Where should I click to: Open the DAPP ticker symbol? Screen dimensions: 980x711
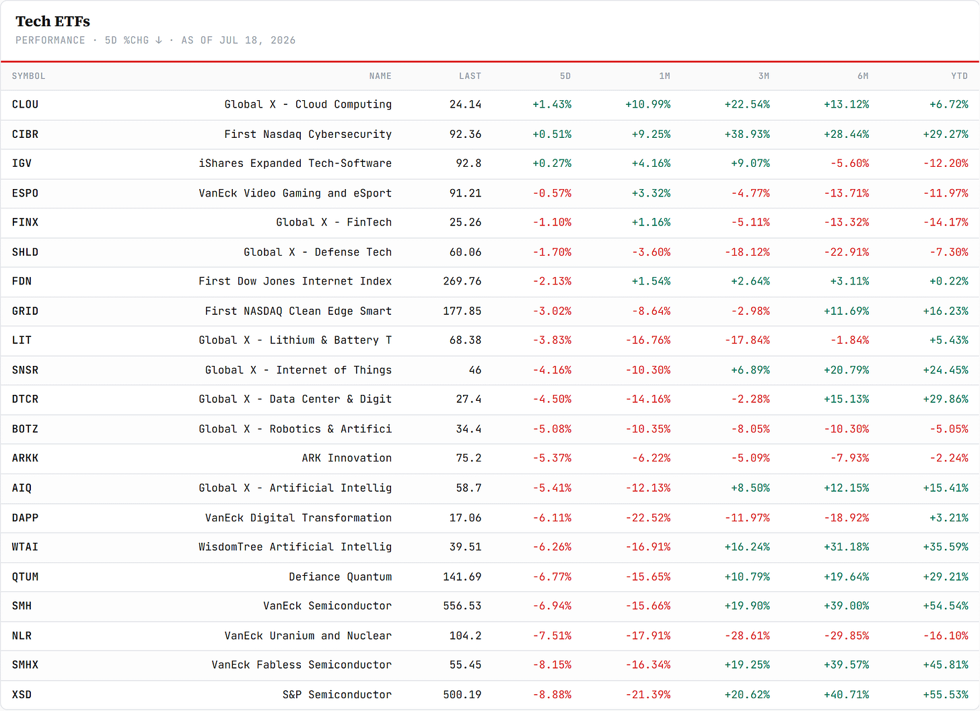pos(25,517)
